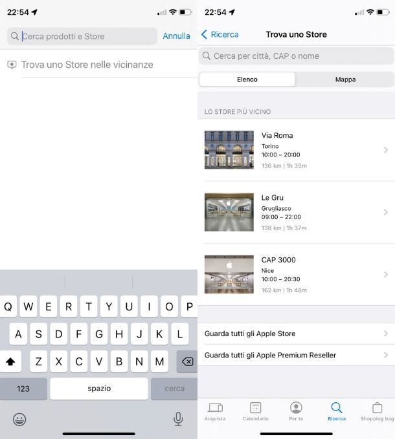The width and height of the screenshot is (395, 439).
Task: Tap chevron on 'Guarda tutti gli Apple Store' row
Action: tap(386, 334)
